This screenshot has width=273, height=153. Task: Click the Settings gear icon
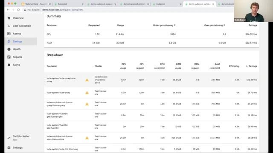click(9, 147)
